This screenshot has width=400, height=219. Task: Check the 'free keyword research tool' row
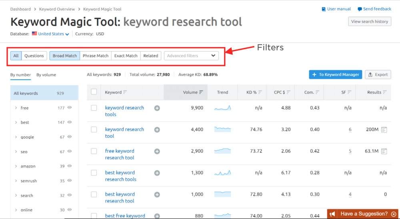tap(94, 151)
